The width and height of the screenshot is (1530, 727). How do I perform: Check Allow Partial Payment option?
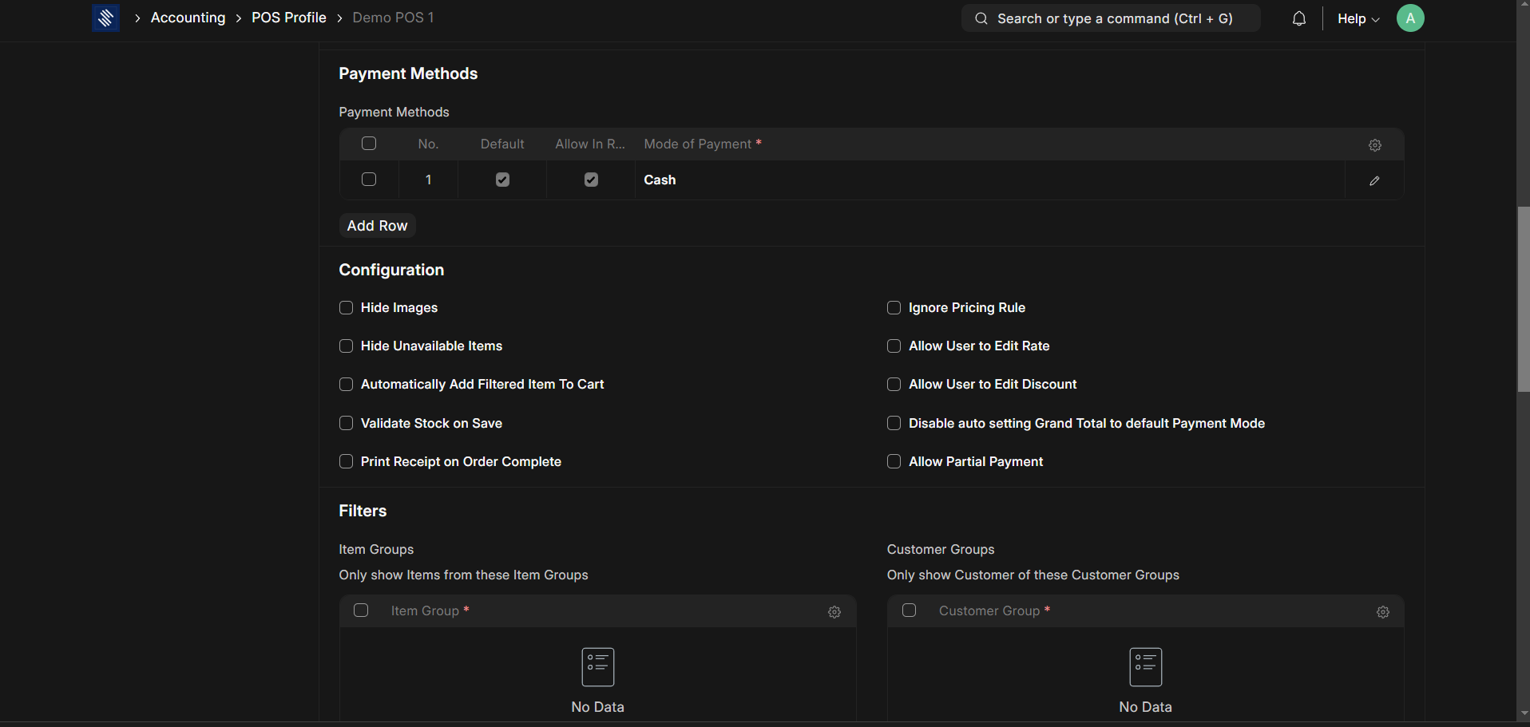[894, 462]
